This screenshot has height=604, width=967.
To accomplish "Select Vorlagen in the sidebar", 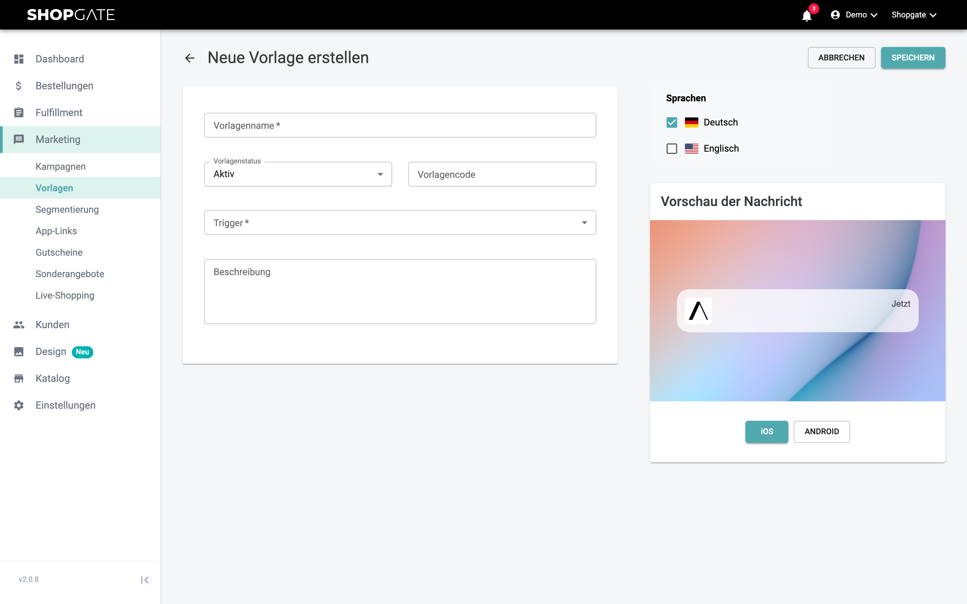I will point(80,188).
